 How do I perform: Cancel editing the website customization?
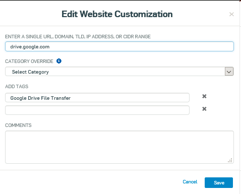[x=190, y=182]
